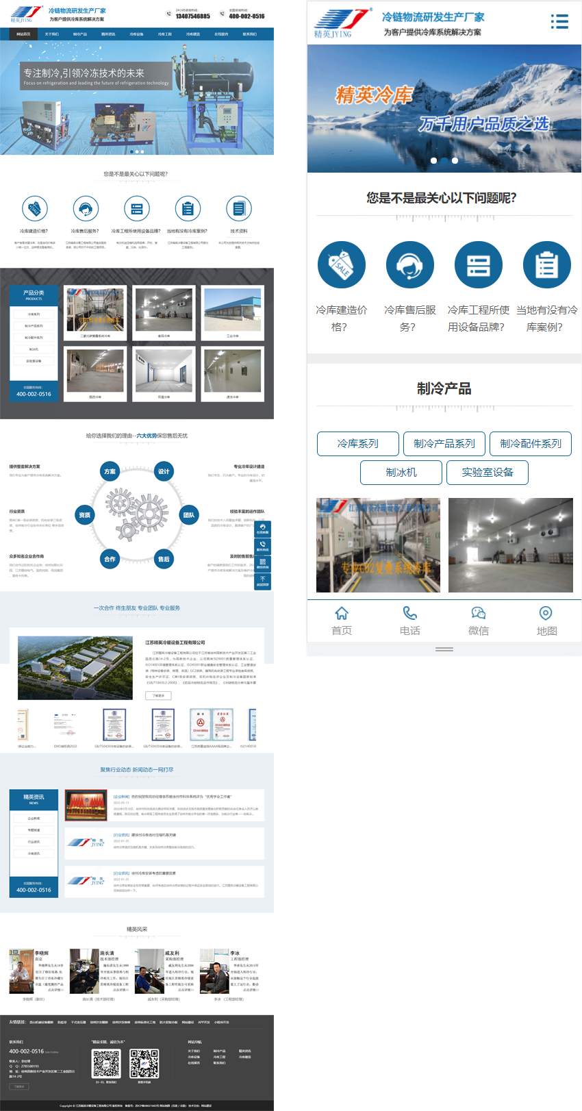Expand the mobile bottom bar drag handle
This screenshot has height=1111, width=582.
(x=444, y=649)
